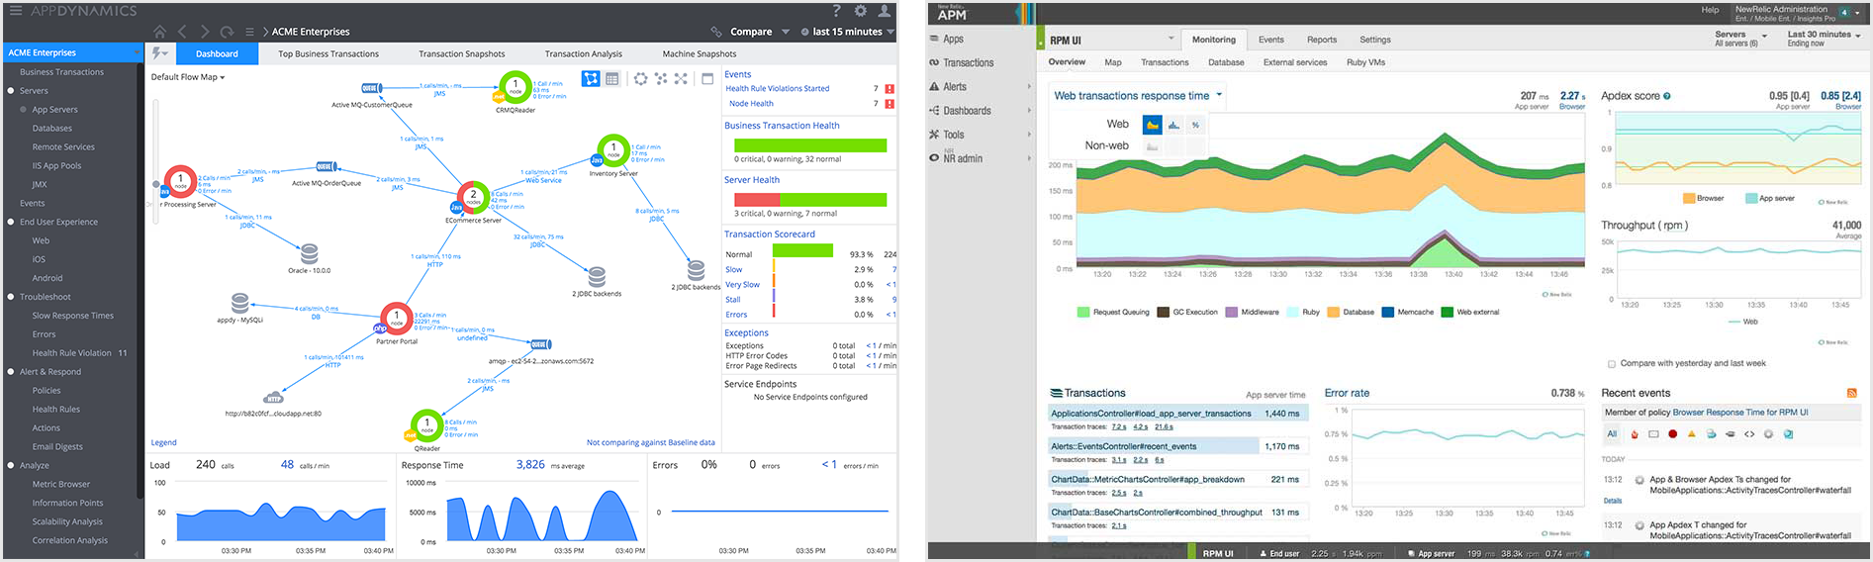Viewport: 1873px width, 562px height.
Task: Switch to Top Business Transactions tab
Action: (328, 53)
